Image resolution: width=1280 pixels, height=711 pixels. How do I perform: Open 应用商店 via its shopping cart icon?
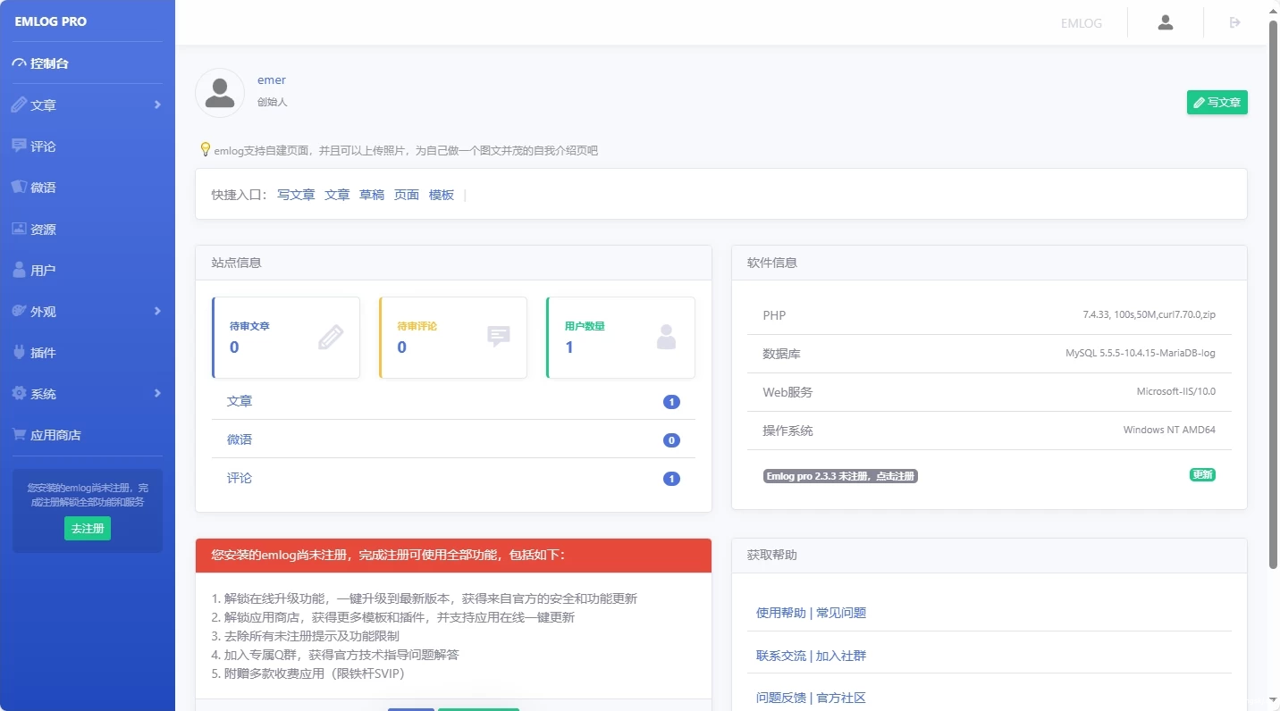[19, 434]
